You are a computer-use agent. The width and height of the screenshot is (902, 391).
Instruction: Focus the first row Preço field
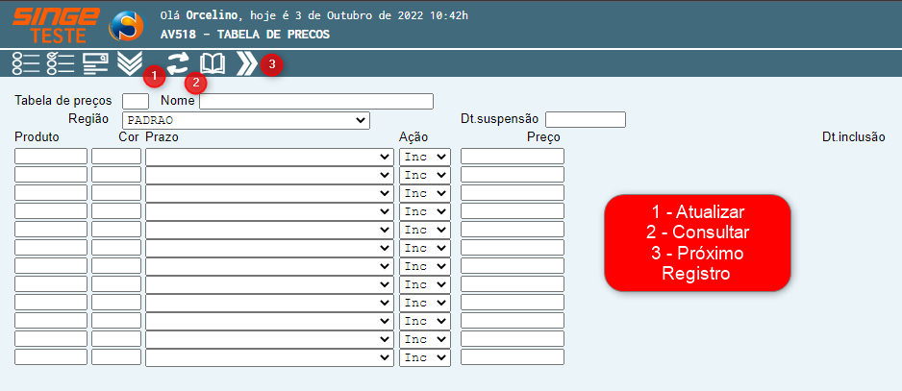(x=512, y=157)
